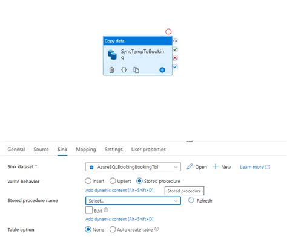The width and height of the screenshot is (287, 237).
Task: Select the blue completion connector
Action: pyautogui.click(x=175, y=66)
